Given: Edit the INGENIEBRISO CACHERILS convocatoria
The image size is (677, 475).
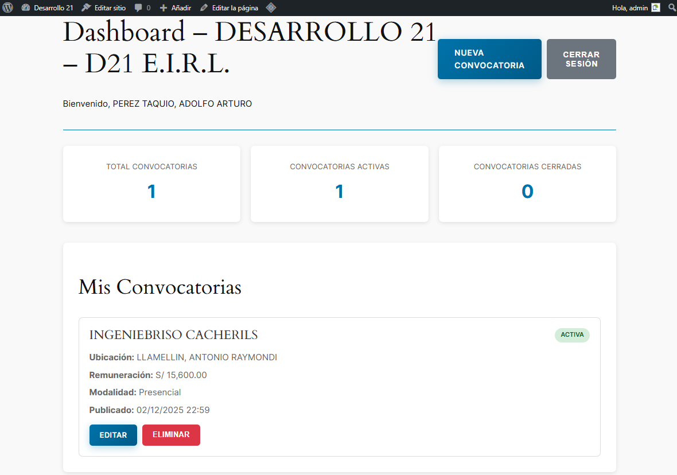Looking at the screenshot, I should coord(113,435).
